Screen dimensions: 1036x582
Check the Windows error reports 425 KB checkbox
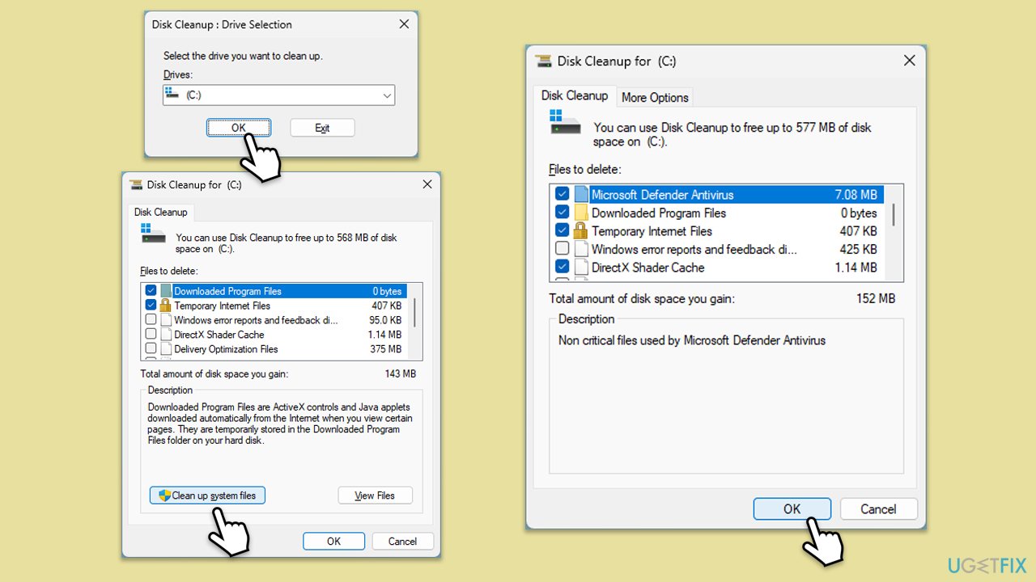pos(562,250)
